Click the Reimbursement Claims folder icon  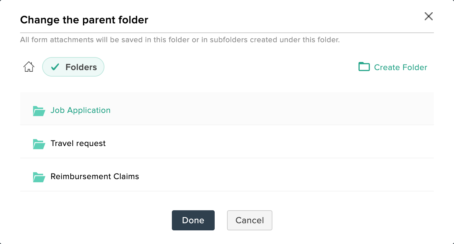point(39,177)
